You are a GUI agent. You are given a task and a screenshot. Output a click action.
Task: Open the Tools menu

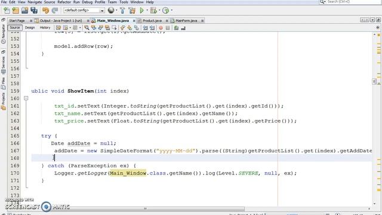click(x=124, y=2)
